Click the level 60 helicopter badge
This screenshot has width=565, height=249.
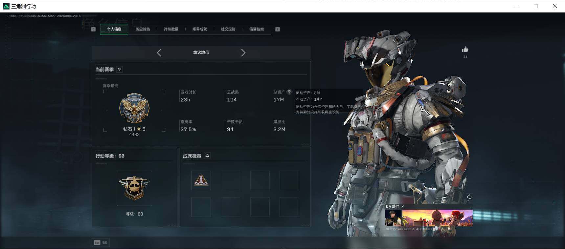(x=134, y=188)
